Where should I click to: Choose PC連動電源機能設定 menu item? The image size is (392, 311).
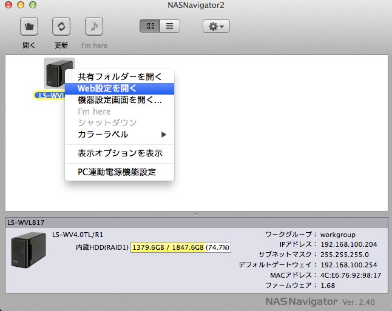point(120,172)
